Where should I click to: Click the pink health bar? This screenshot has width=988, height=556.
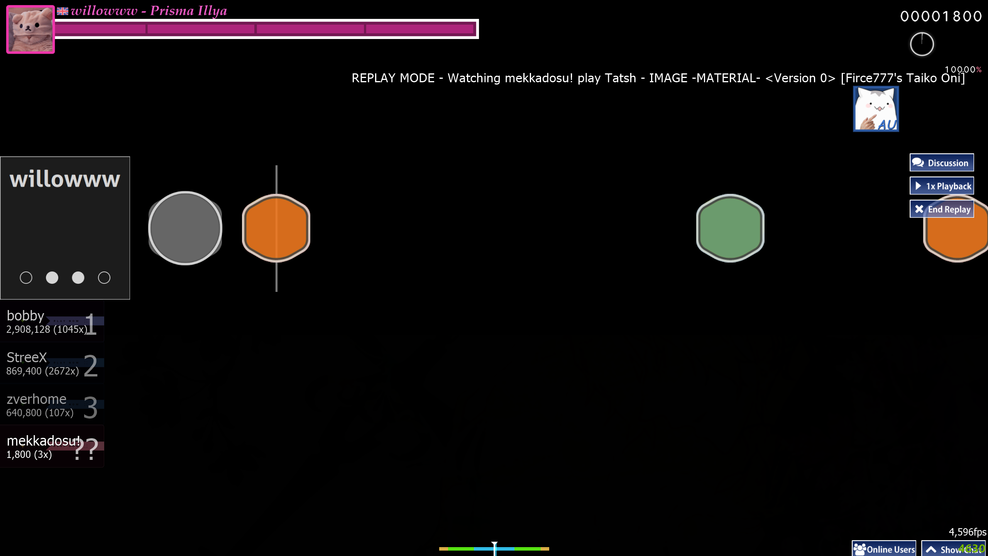(x=266, y=29)
